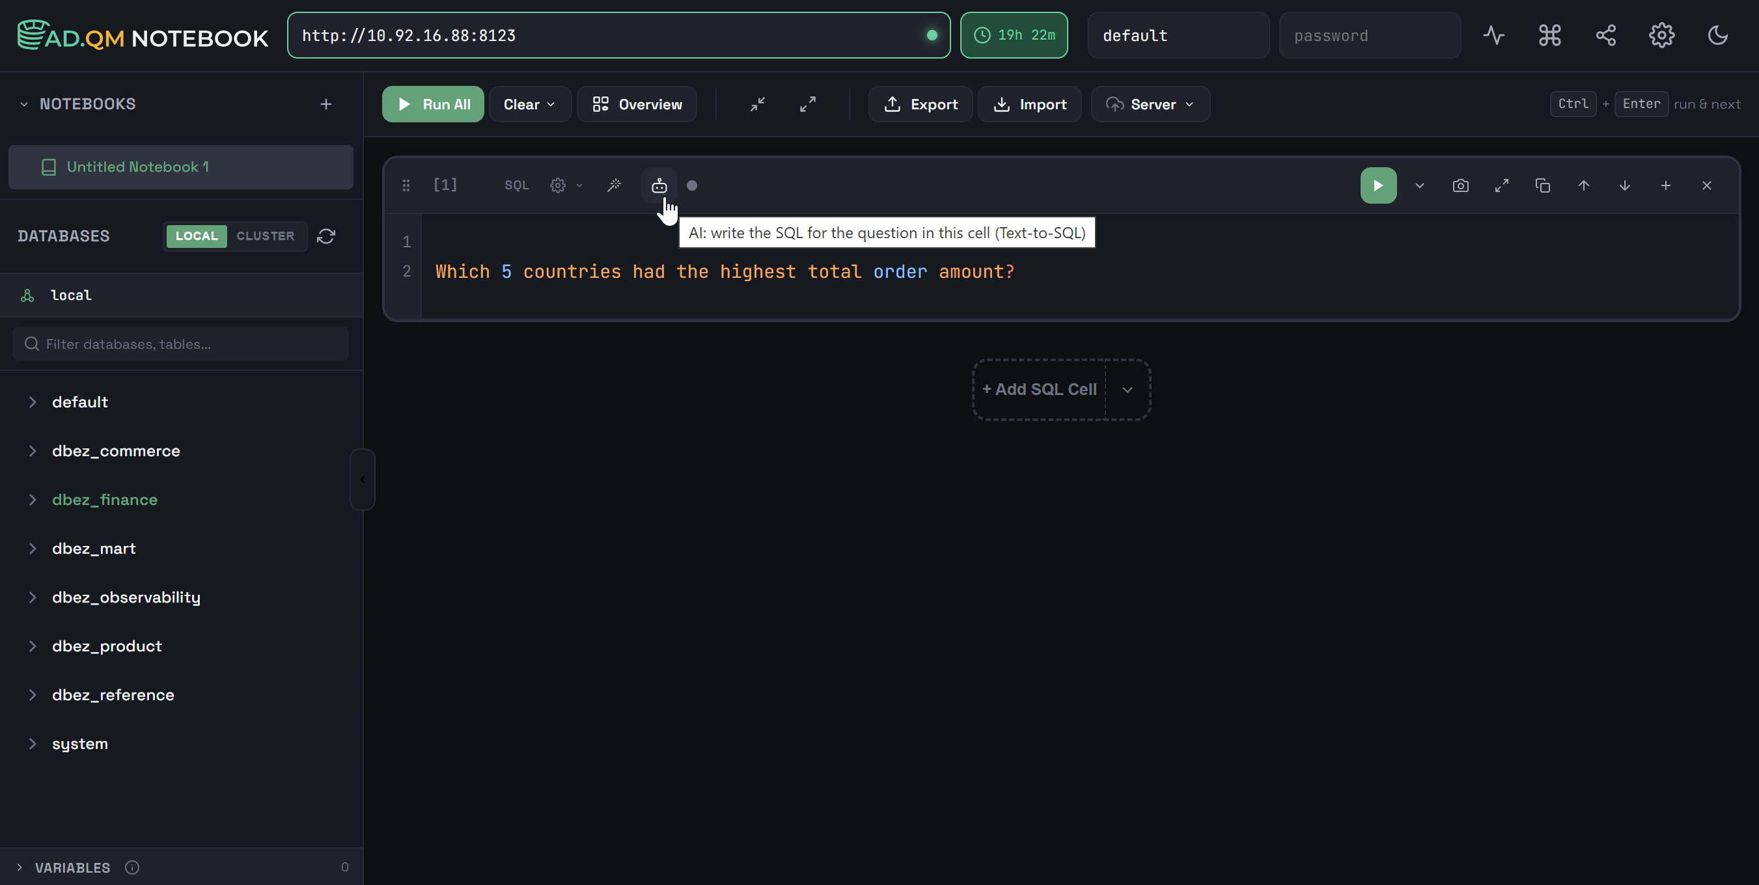Expand the dbez_reference database

[x=32, y=694]
